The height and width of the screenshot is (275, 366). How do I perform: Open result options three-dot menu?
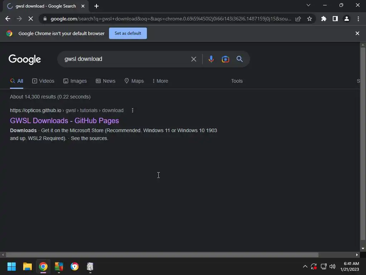click(133, 110)
